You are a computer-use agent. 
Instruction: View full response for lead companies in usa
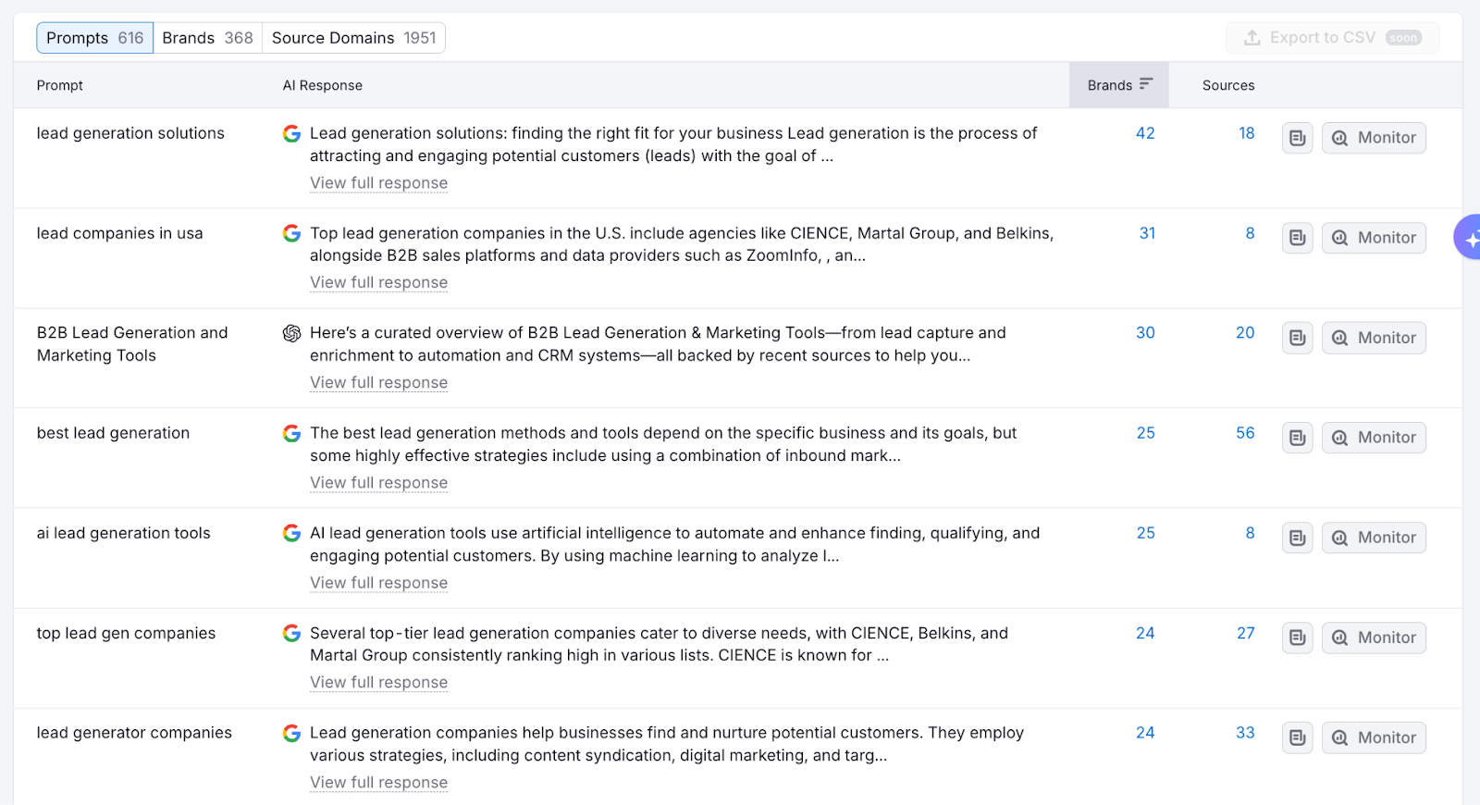coord(378,283)
